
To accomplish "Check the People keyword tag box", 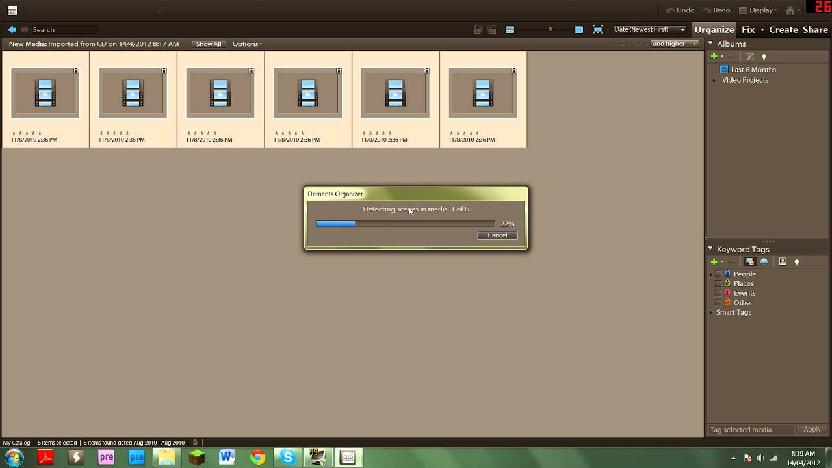I will pyautogui.click(x=718, y=274).
